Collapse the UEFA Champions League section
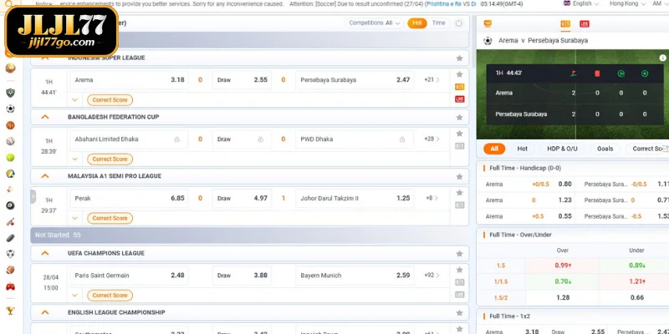 tap(45, 253)
